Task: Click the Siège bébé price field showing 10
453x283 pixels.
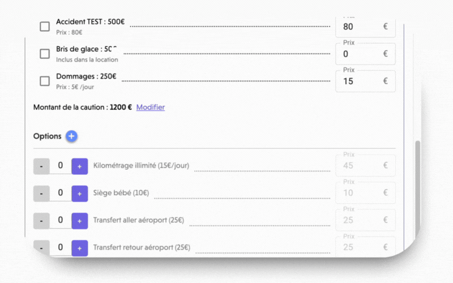Action: point(365,192)
